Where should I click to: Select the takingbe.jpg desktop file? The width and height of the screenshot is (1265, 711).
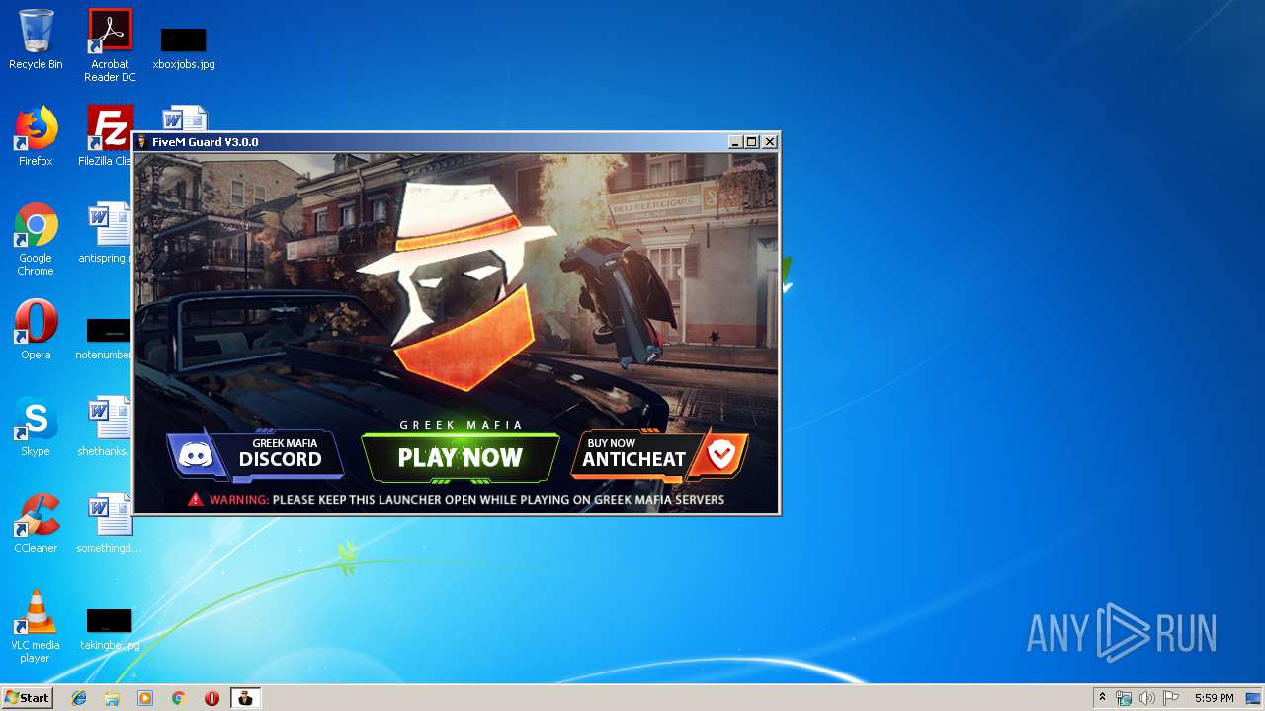tap(110, 630)
